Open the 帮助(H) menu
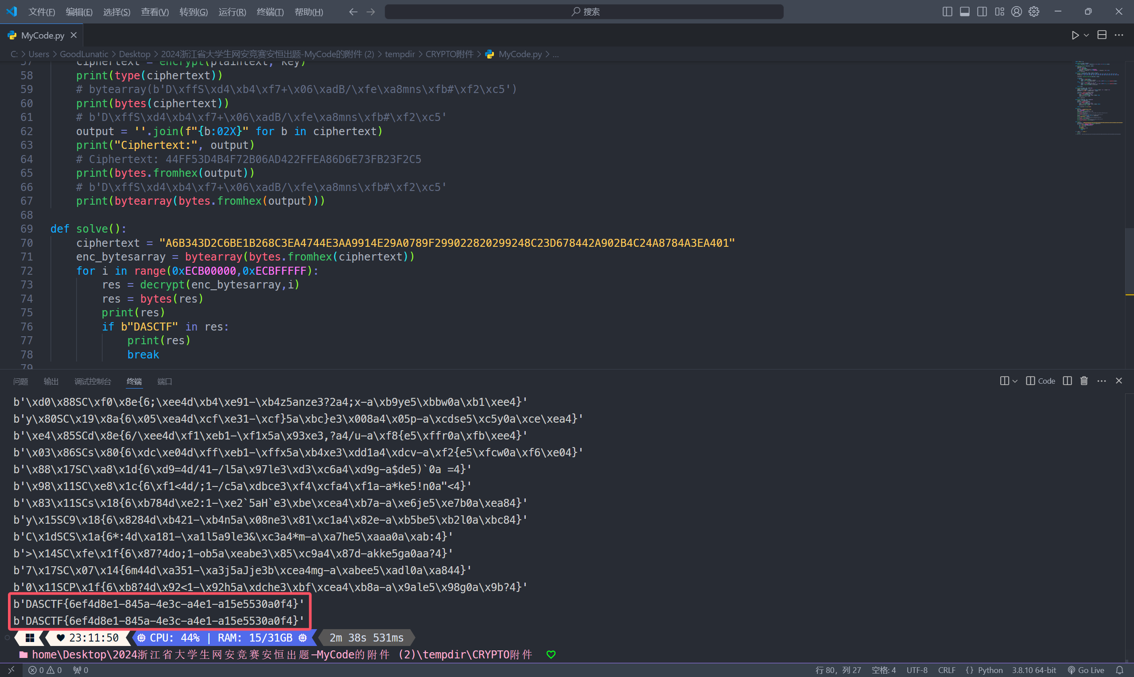This screenshot has height=677, width=1134. pos(309,12)
